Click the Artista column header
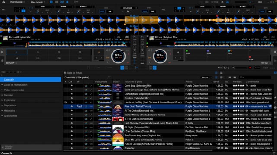Image resolution: width=277 pixels, height=155 pixels. click(189, 81)
